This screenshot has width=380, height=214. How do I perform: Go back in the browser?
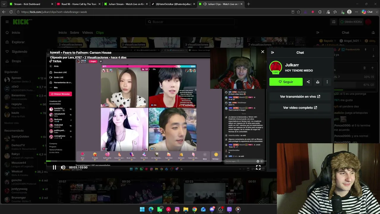click(x=4, y=12)
